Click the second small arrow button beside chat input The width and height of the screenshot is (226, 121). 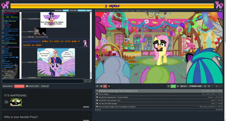click(90, 81)
